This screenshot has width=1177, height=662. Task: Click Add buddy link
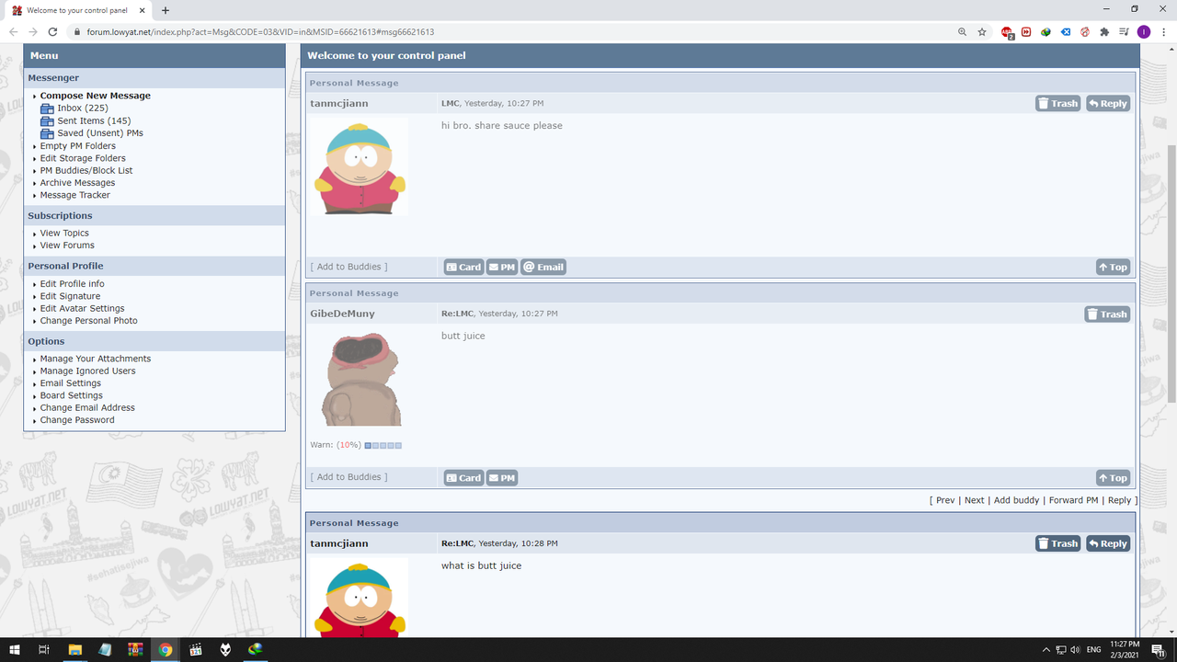[1016, 500]
